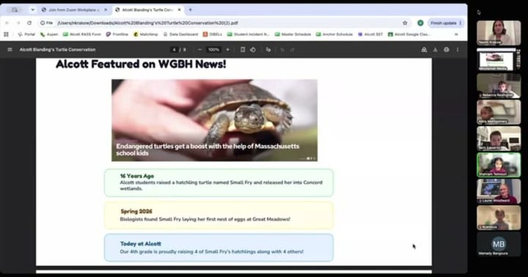Click the PDF undo icon
The height and width of the screenshot is (277, 528).
click(x=282, y=50)
